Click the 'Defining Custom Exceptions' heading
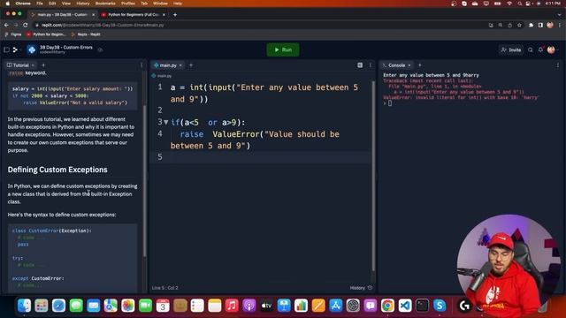 (x=57, y=170)
